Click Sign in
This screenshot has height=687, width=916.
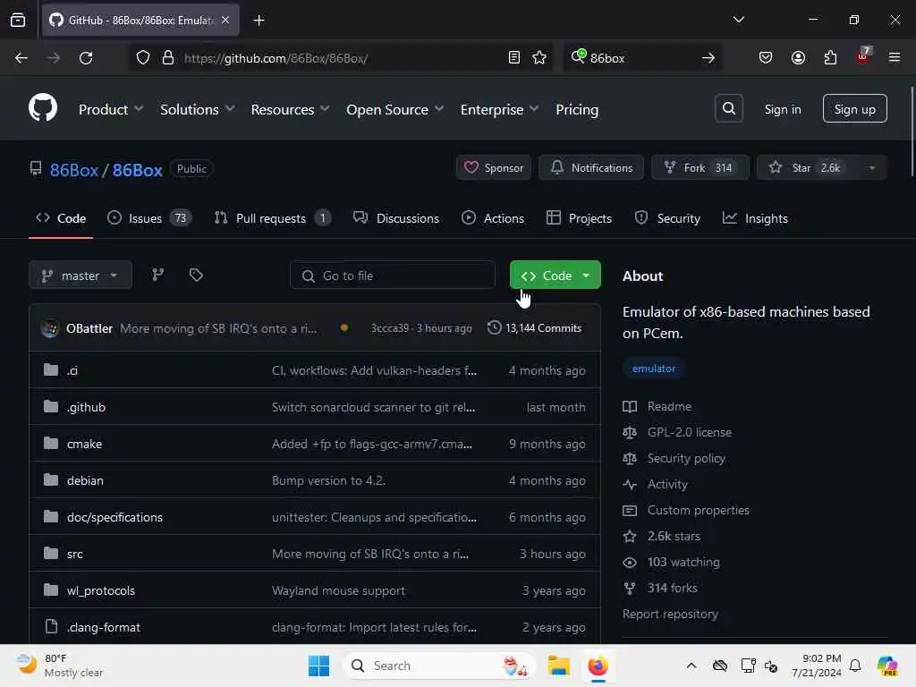(x=783, y=109)
